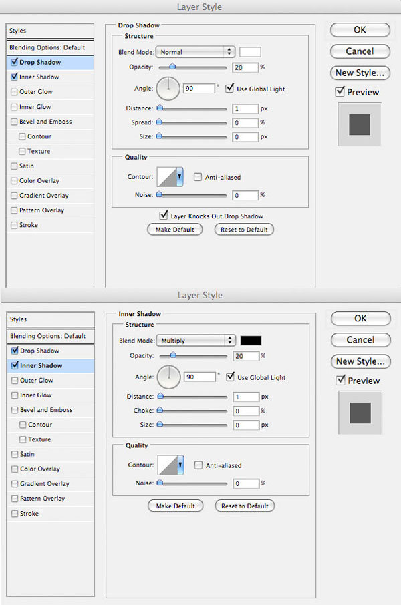Click Angle value field in Drop Shadow
This screenshot has width=401, height=605.
199,88
